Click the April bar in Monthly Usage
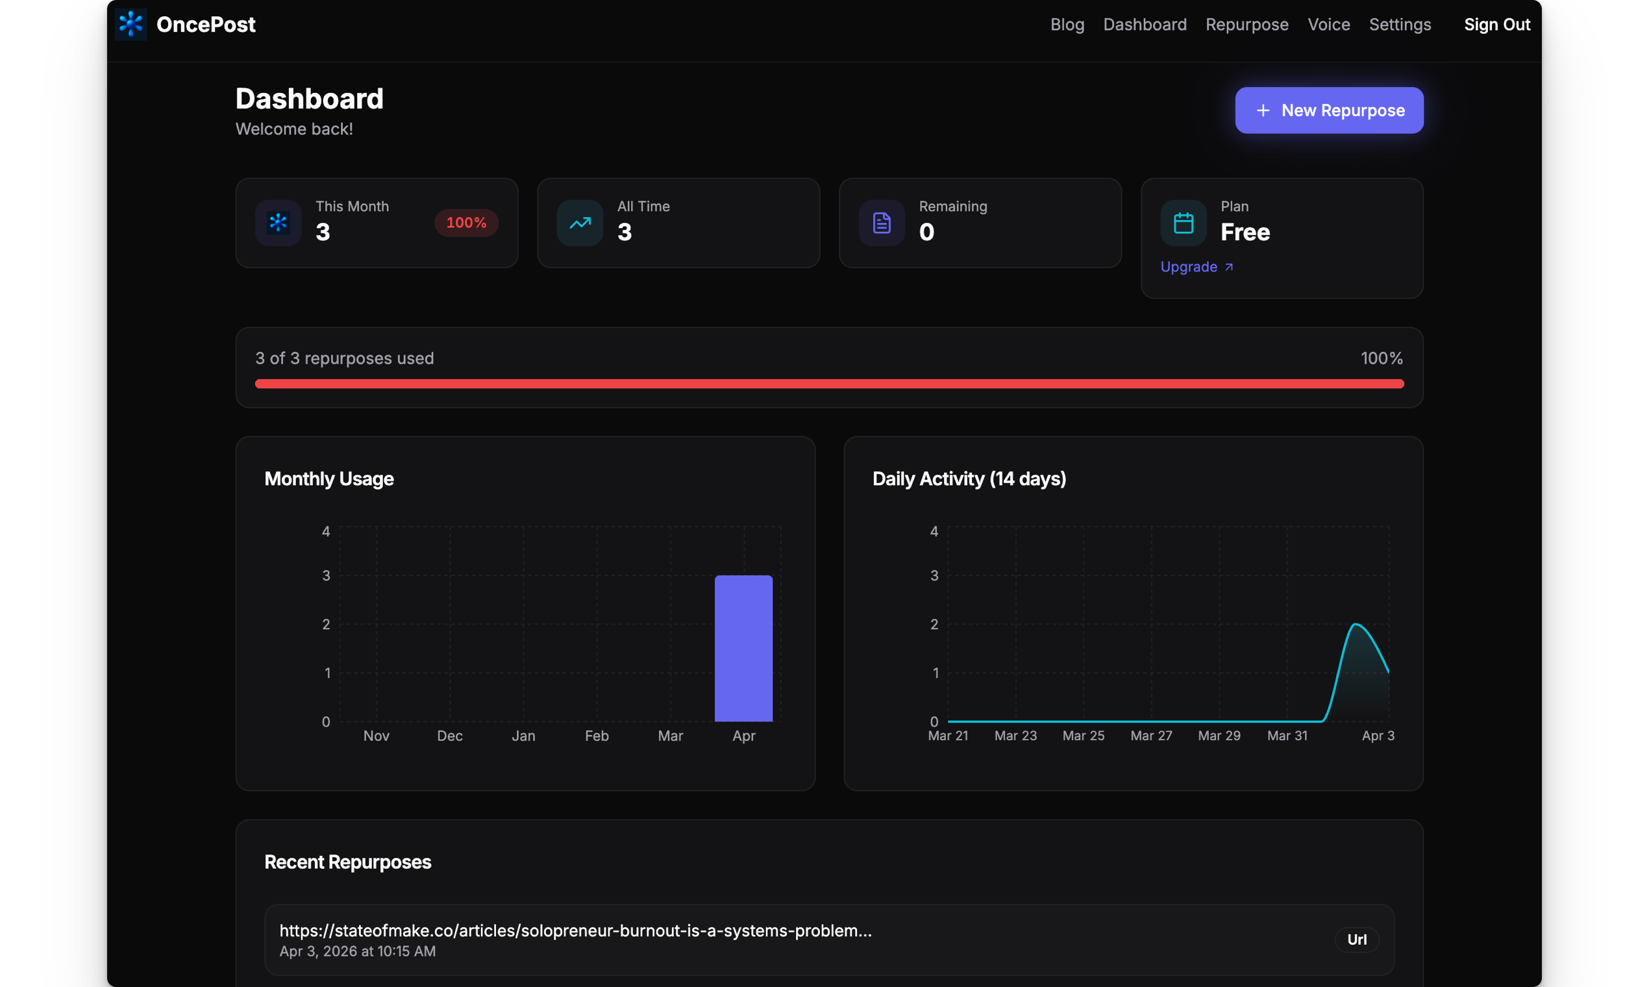This screenshot has width=1649, height=987. point(743,648)
